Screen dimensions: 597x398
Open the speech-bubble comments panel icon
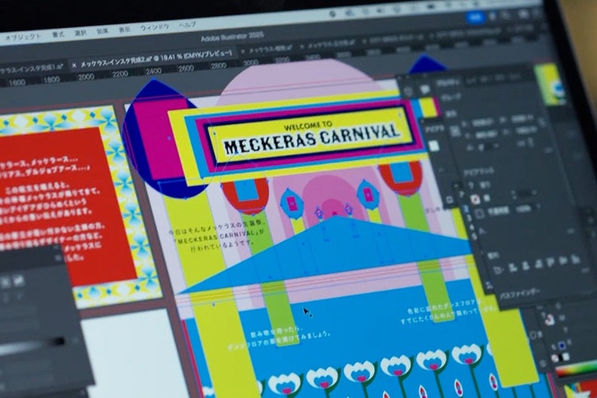coord(424,89)
